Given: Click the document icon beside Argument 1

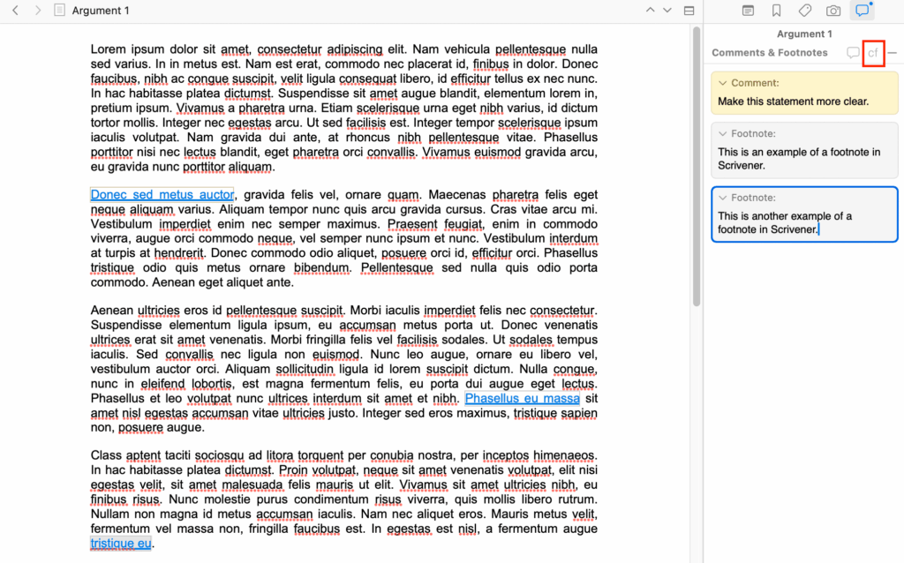Looking at the screenshot, I should 59,11.
